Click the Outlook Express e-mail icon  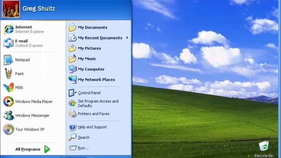point(8,43)
